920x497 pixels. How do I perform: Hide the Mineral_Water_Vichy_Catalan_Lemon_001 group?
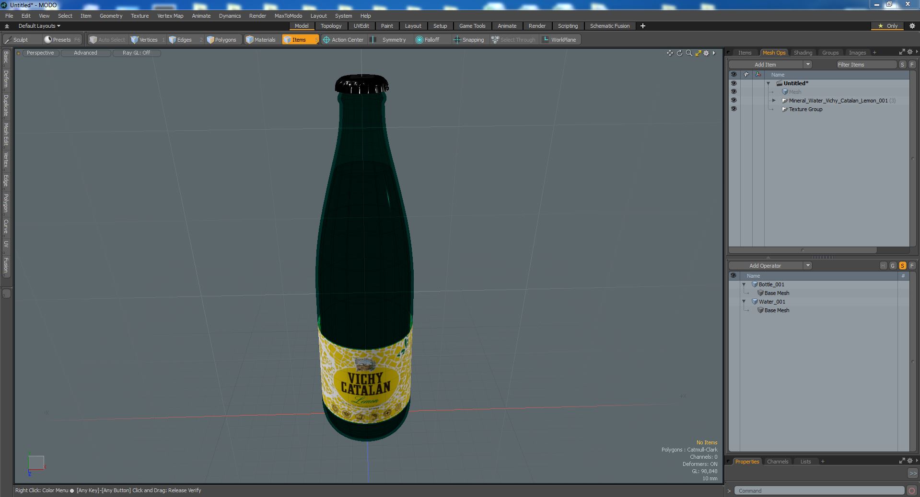point(734,101)
